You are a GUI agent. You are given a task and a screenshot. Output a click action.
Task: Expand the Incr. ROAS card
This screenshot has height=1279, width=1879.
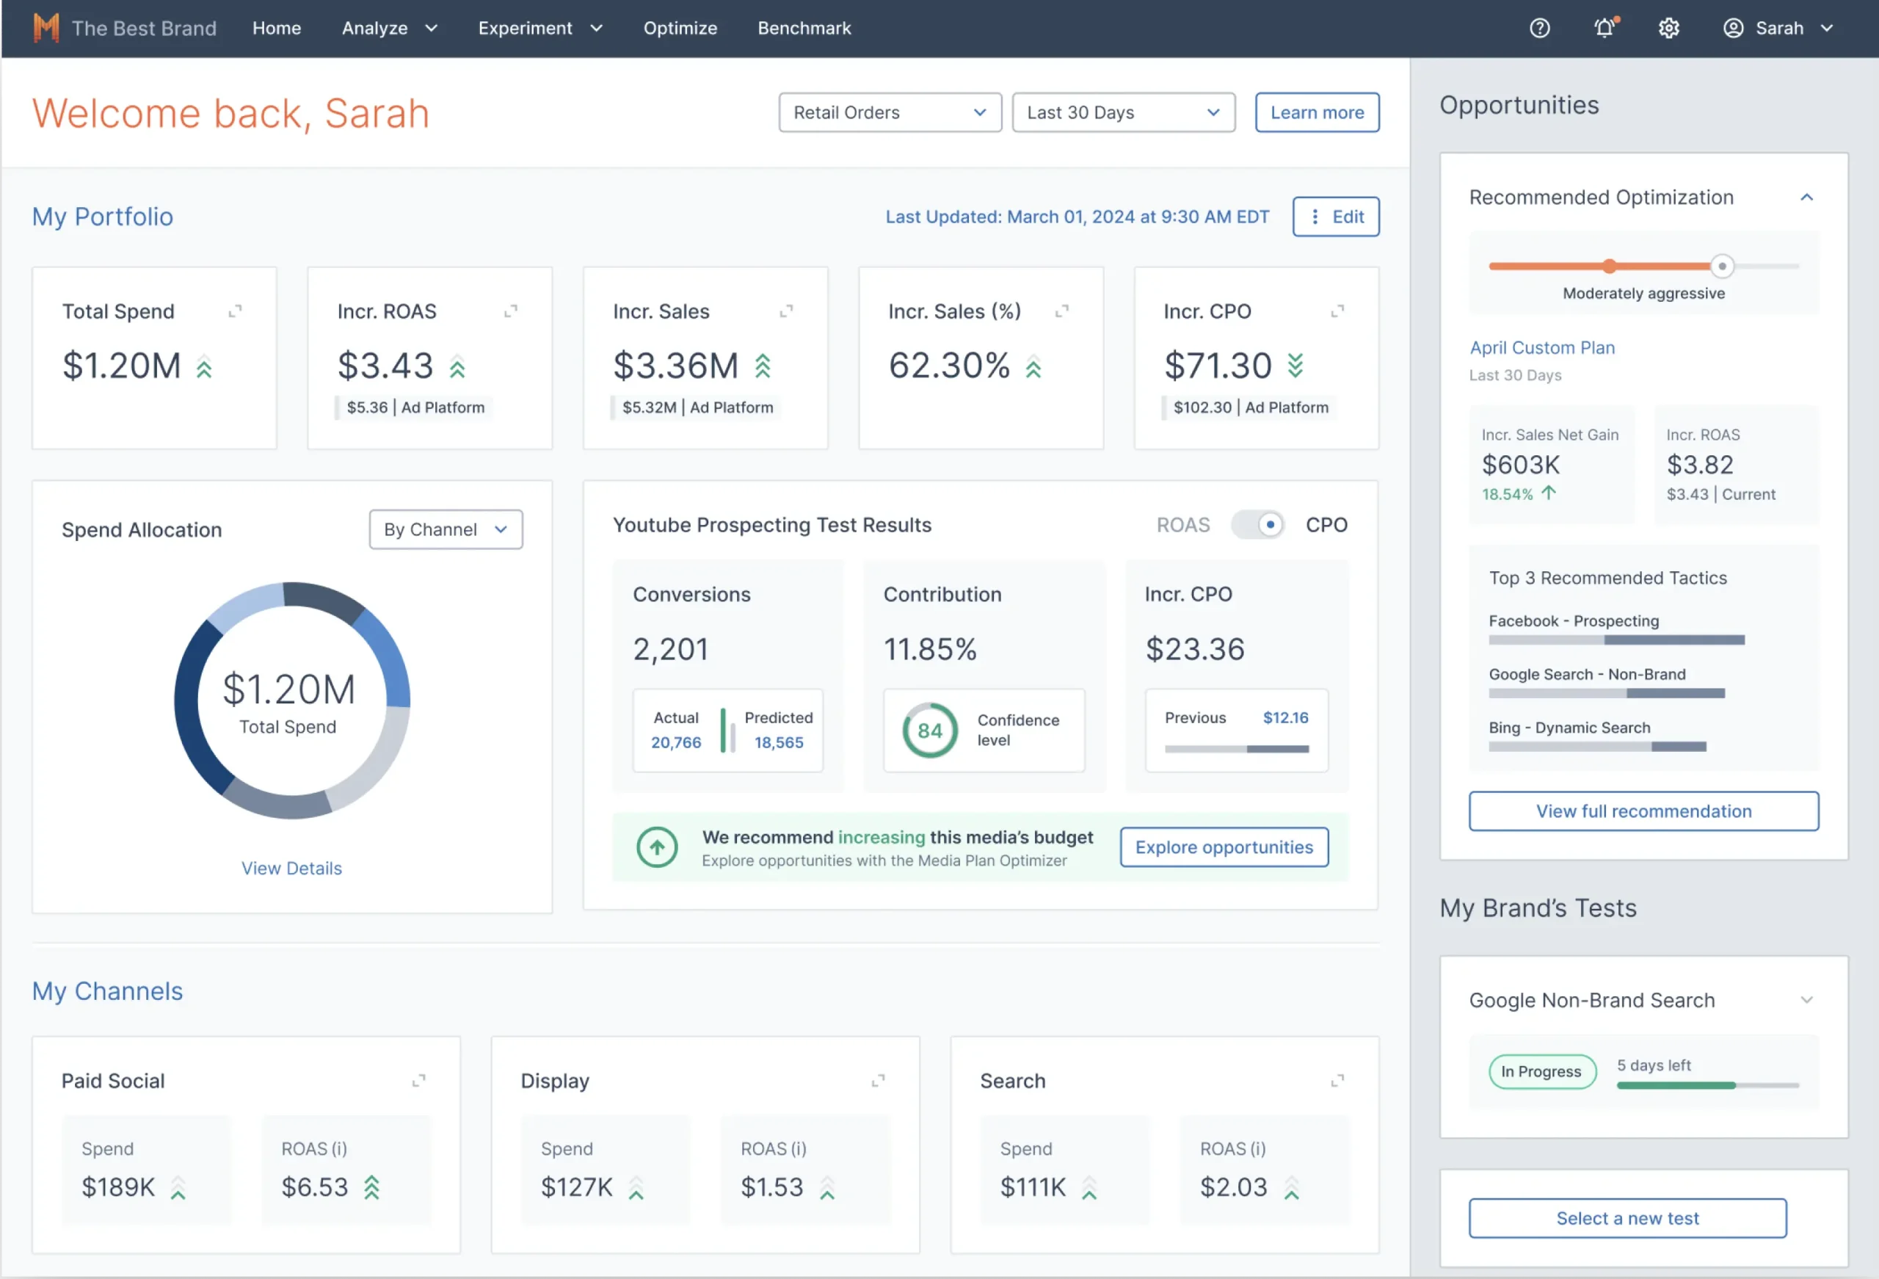511,311
